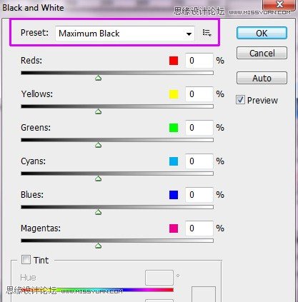Expand the Preset dropdown
The width and height of the screenshot is (298, 302).
(125, 34)
